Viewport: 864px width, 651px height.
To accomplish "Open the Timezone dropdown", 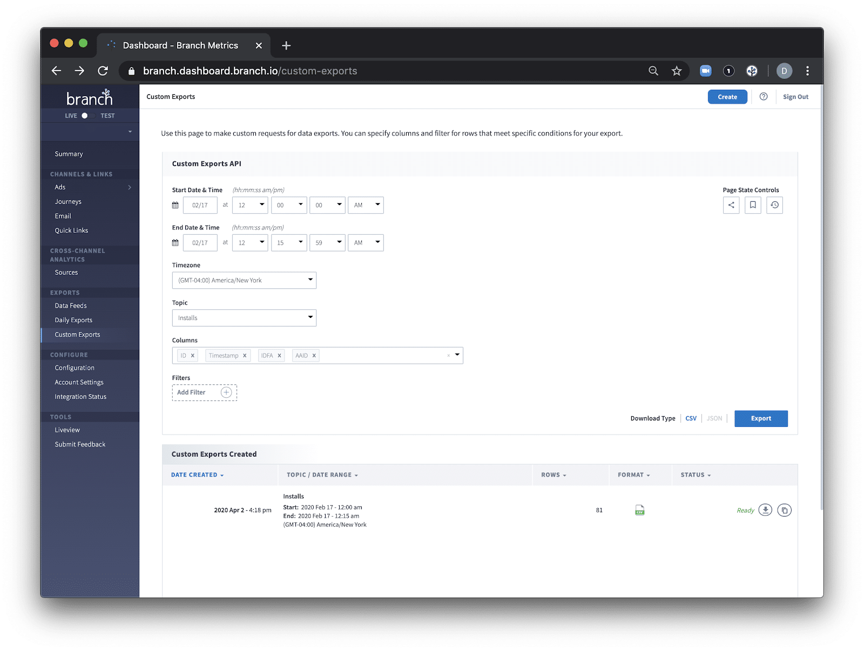I will pyautogui.click(x=244, y=280).
